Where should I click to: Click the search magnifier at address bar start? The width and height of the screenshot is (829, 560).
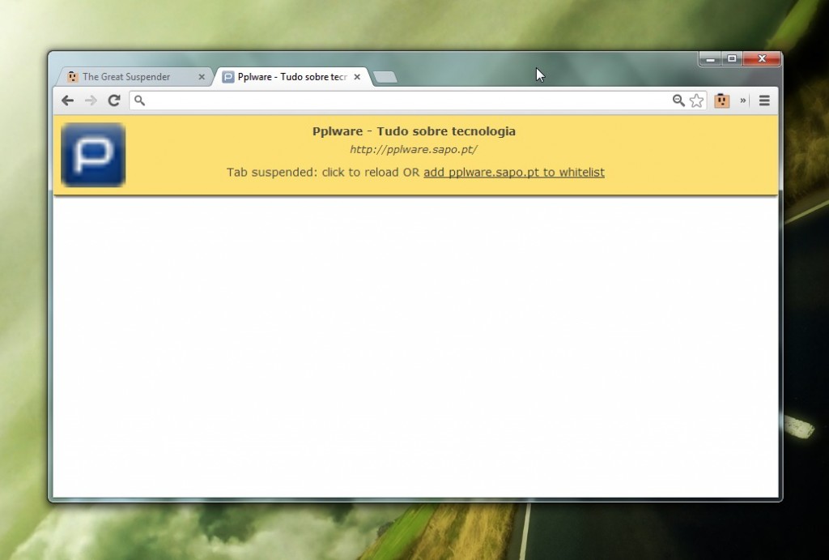[x=139, y=100]
